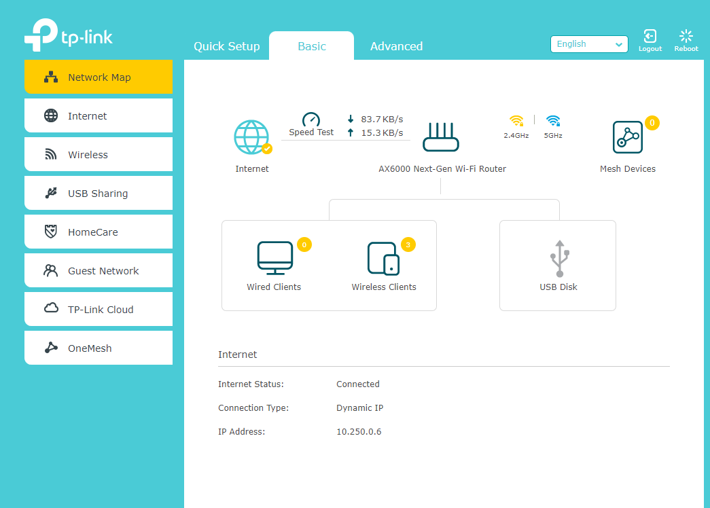This screenshot has height=508, width=710.
Task: Switch to the Basic tab
Action: click(312, 46)
